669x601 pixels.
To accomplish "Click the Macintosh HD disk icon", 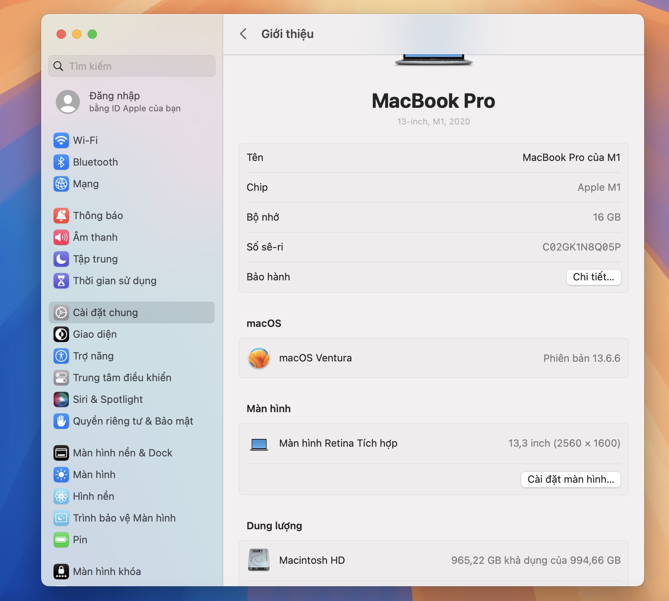I will [x=259, y=560].
